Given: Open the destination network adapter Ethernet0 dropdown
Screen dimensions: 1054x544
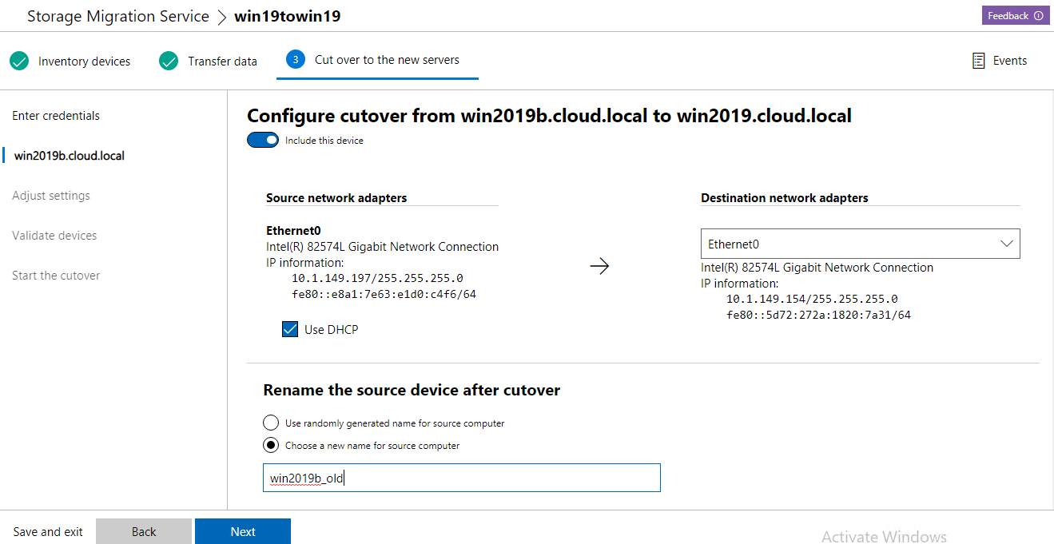Looking at the screenshot, I should pyautogui.click(x=860, y=244).
